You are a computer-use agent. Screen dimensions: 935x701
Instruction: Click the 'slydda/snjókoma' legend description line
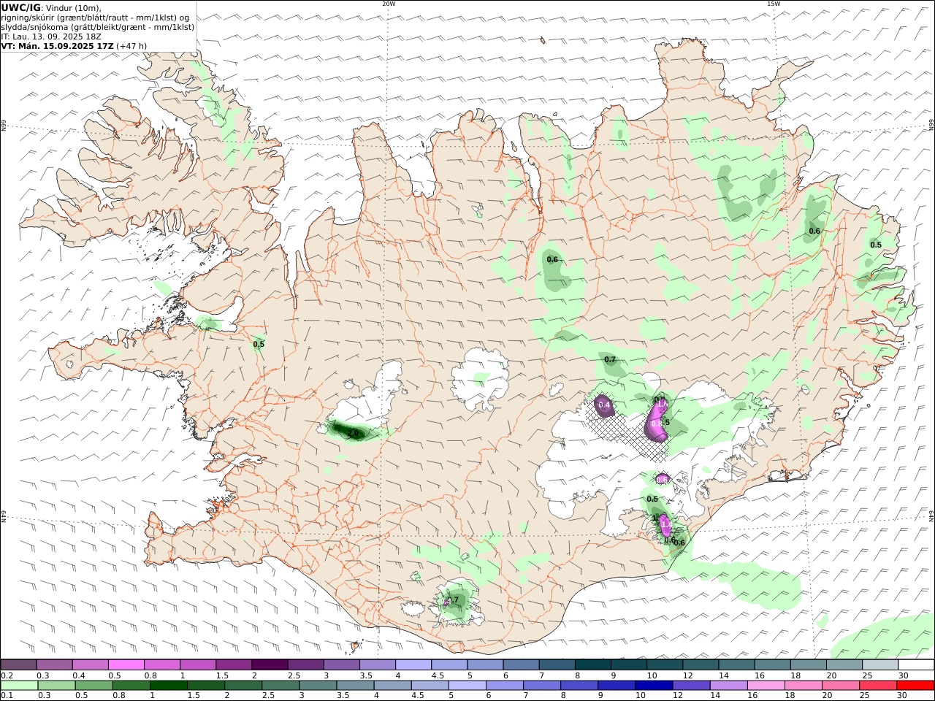[98, 27]
